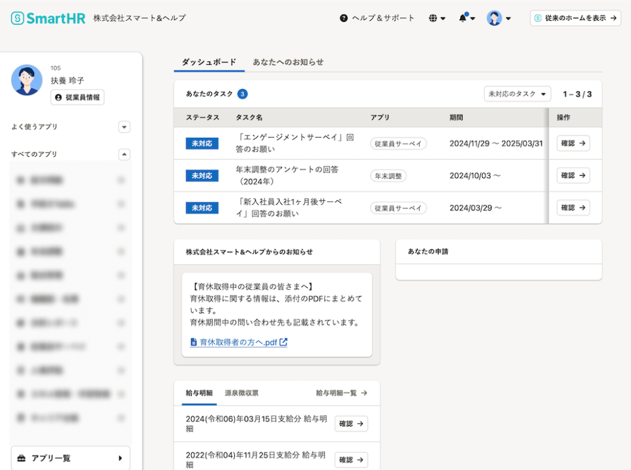Select 給与明細 tab
The height and width of the screenshot is (470, 631).
199,393
